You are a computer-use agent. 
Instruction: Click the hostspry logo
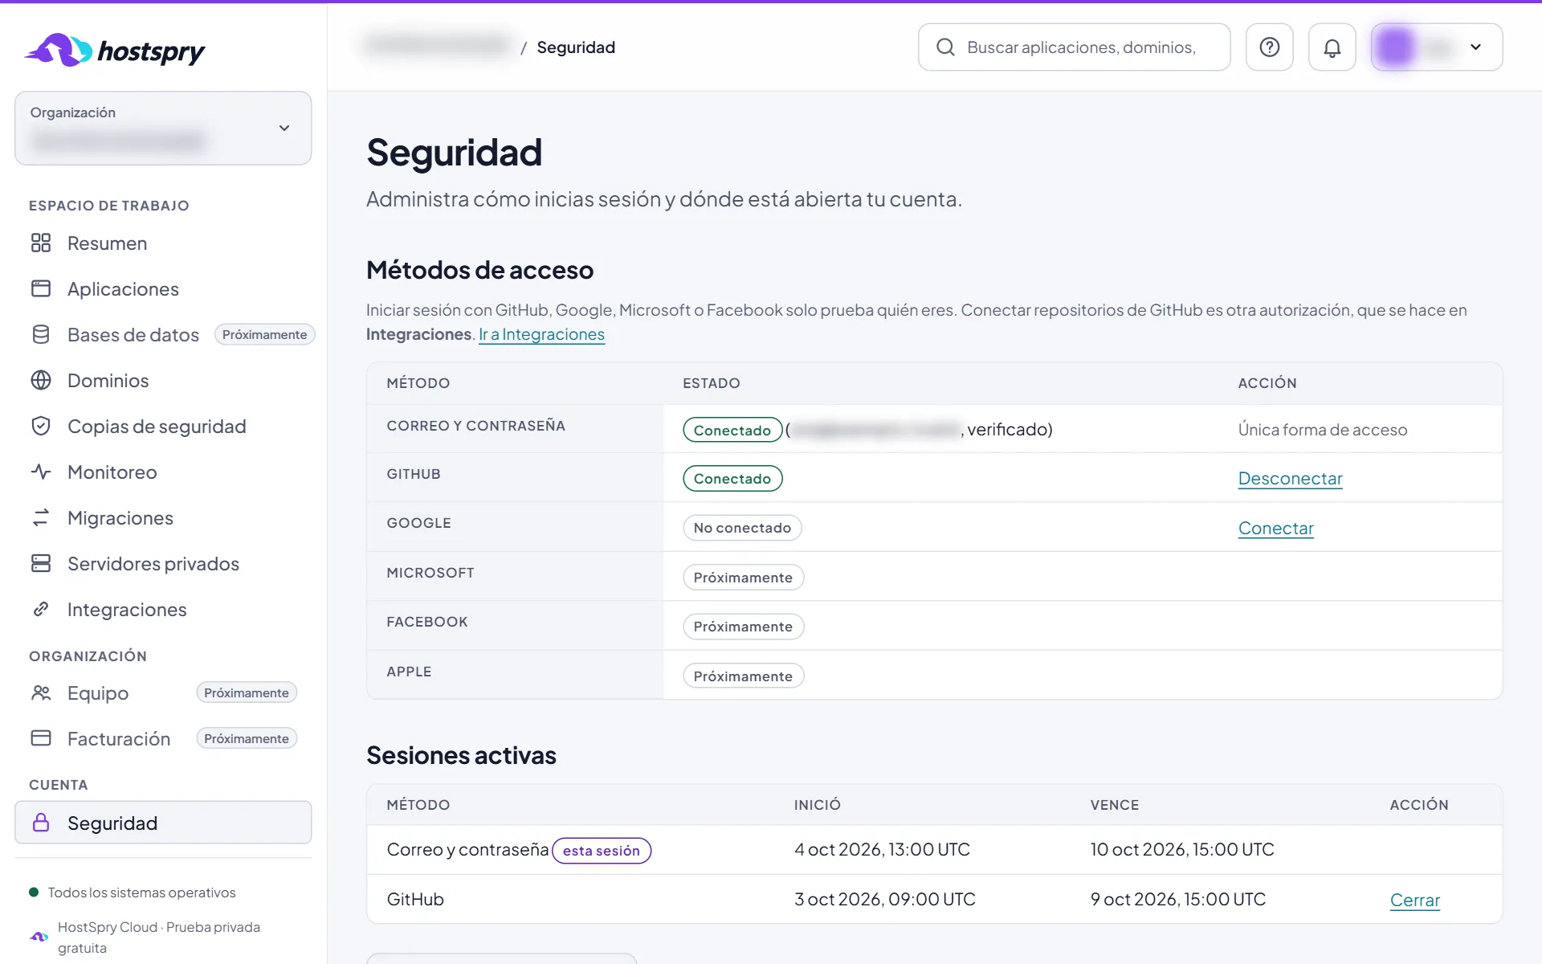click(x=115, y=50)
